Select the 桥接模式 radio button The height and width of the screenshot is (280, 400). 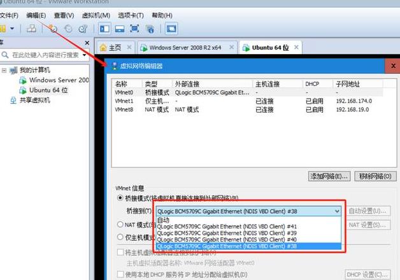click(x=120, y=198)
